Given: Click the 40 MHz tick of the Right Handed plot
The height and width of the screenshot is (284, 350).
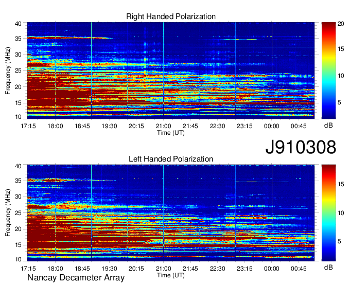Looking at the screenshot, I should pos(18,24).
